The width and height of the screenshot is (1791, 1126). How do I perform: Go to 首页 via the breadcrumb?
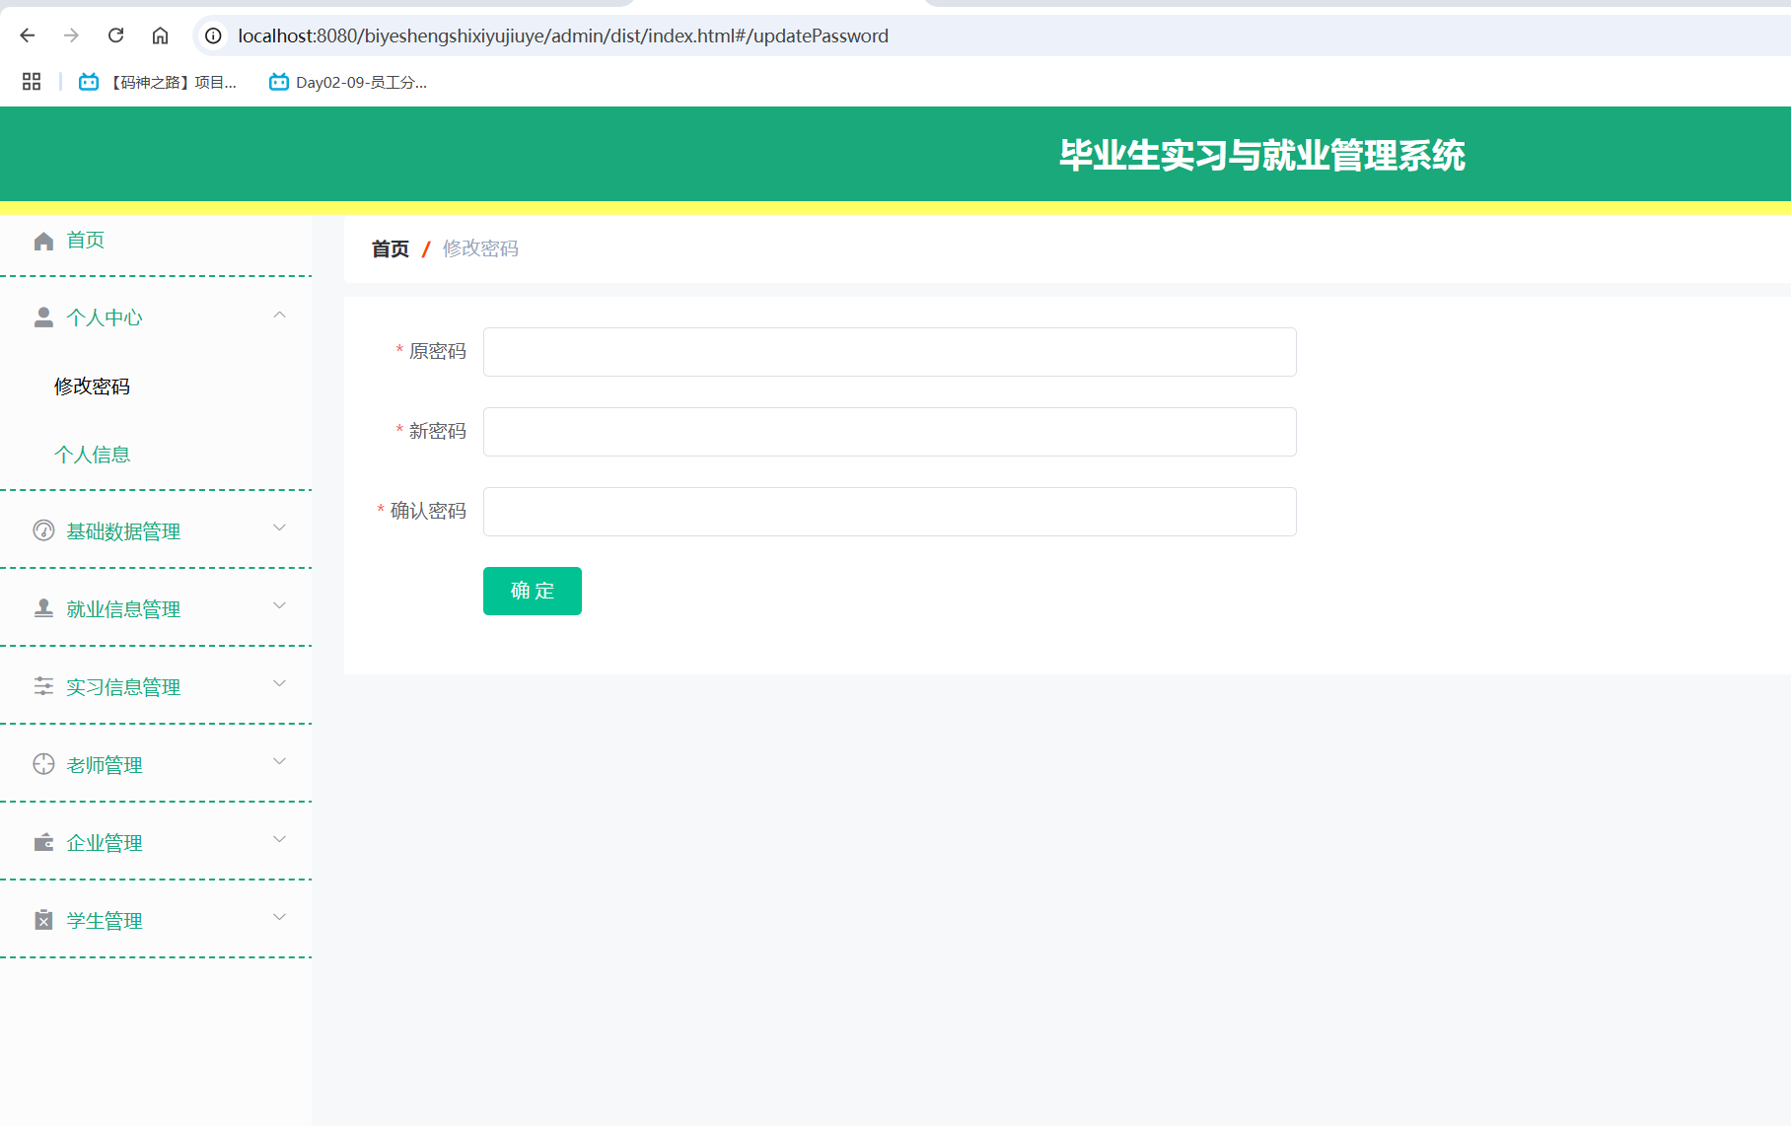pyautogui.click(x=391, y=248)
